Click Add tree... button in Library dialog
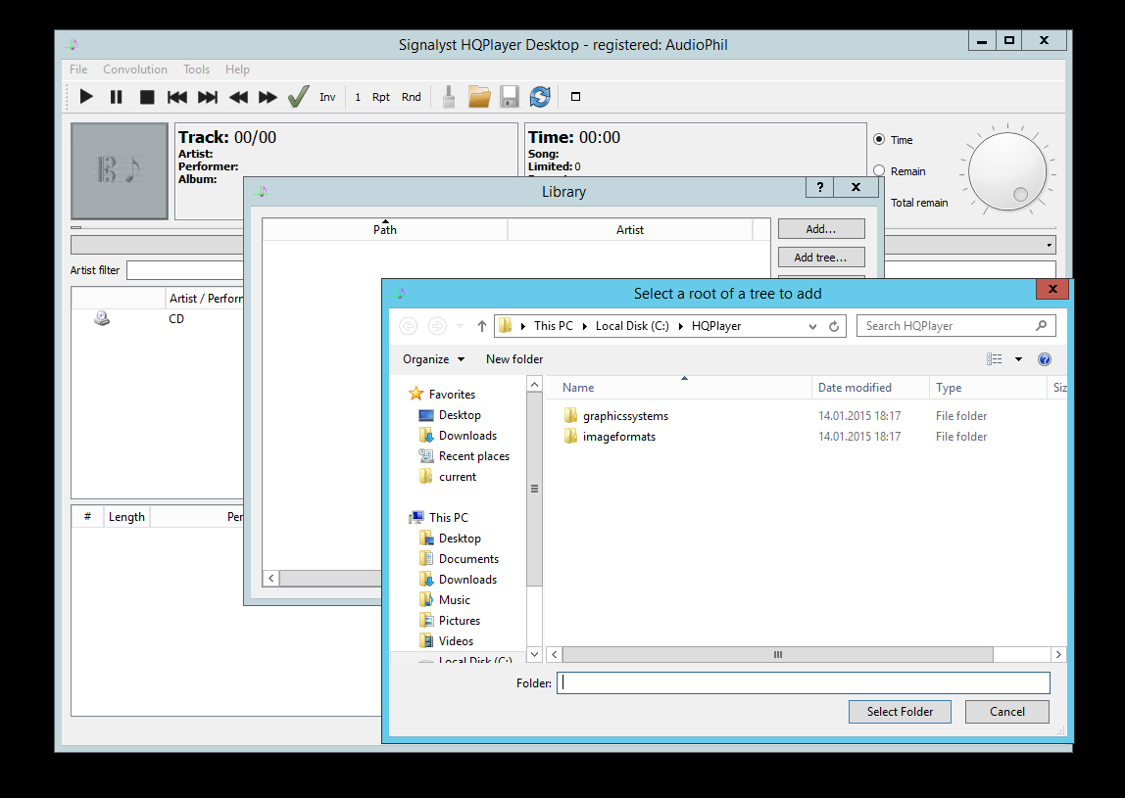The image size is (1125, 798). [x=821, y=258]
